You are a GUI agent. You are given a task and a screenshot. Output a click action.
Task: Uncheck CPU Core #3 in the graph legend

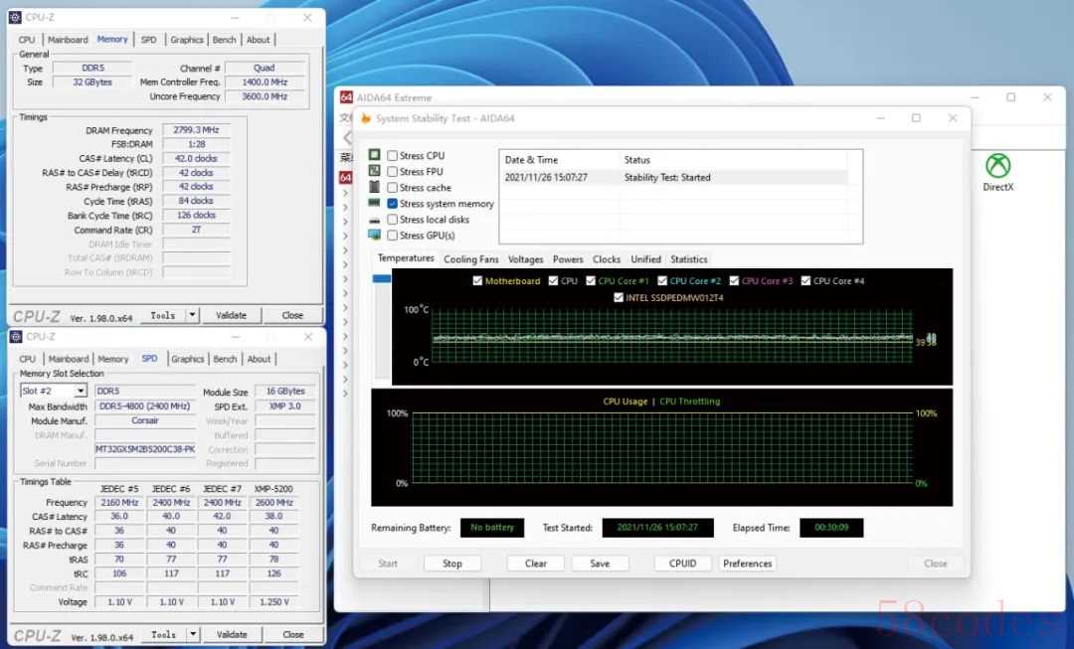734,280
